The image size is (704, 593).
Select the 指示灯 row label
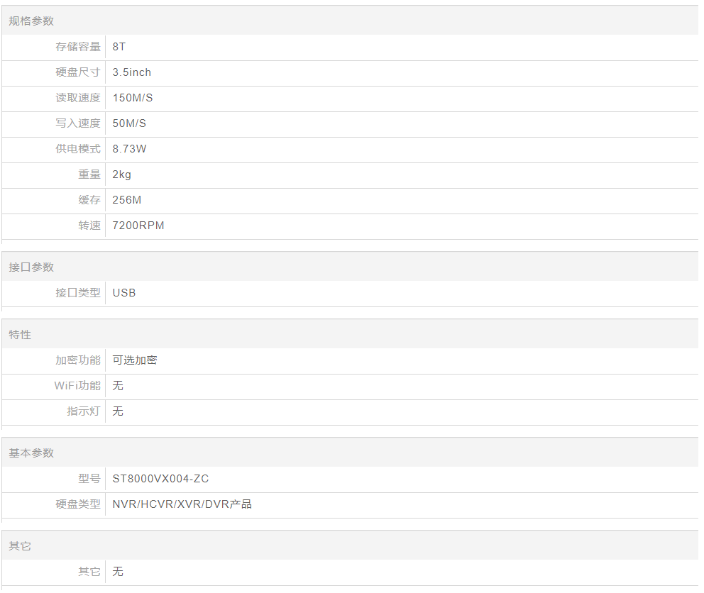tap(84, 411)
